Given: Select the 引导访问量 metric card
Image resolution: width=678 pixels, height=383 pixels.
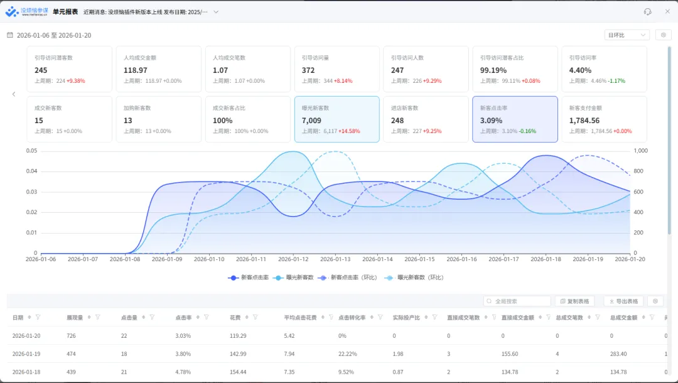Looking at the screenshot, I should (x=337, y=69).
